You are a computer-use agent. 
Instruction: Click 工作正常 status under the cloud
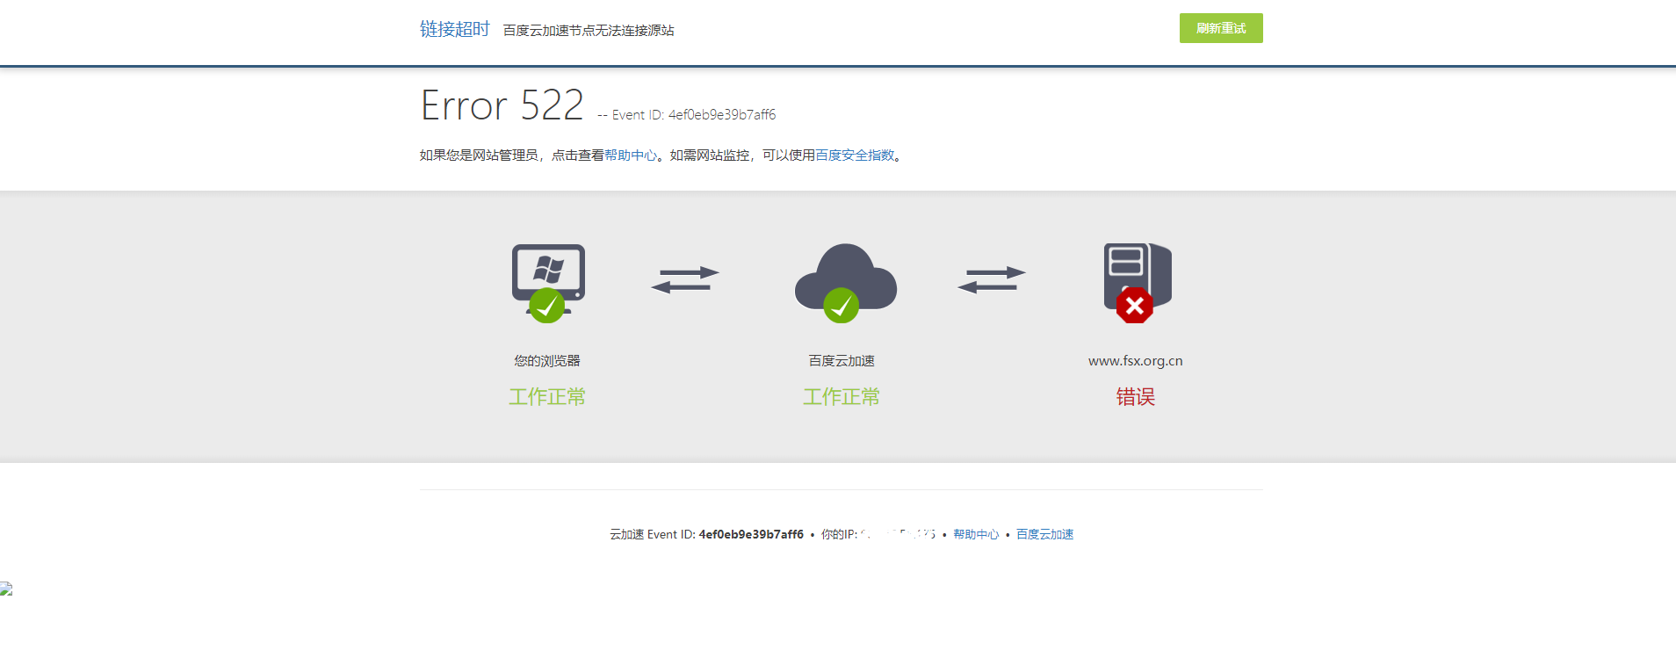(x=842, y=397)
